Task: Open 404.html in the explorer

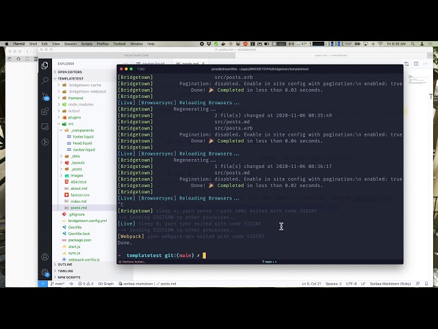Action: click(x=78, y=182)
